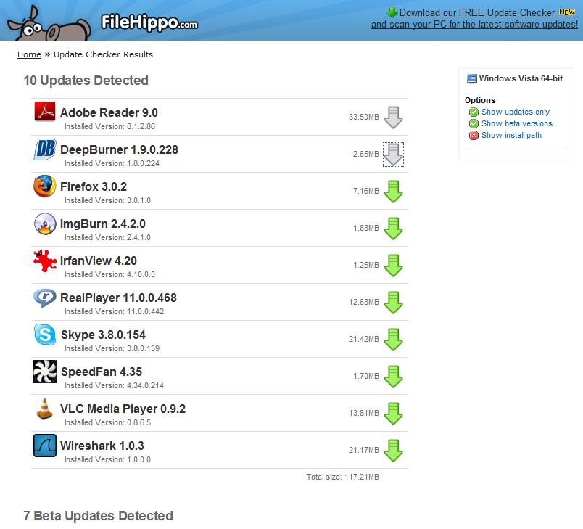The width and height of the screenshot is (583, 529).
Task: Download IrfanView 4.20 with green arrow
Action: point(393,266)
